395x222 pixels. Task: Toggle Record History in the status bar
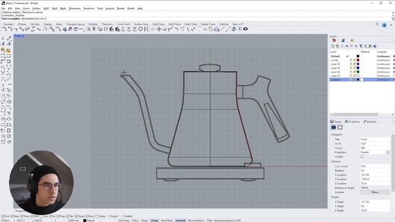coord(196,221)
